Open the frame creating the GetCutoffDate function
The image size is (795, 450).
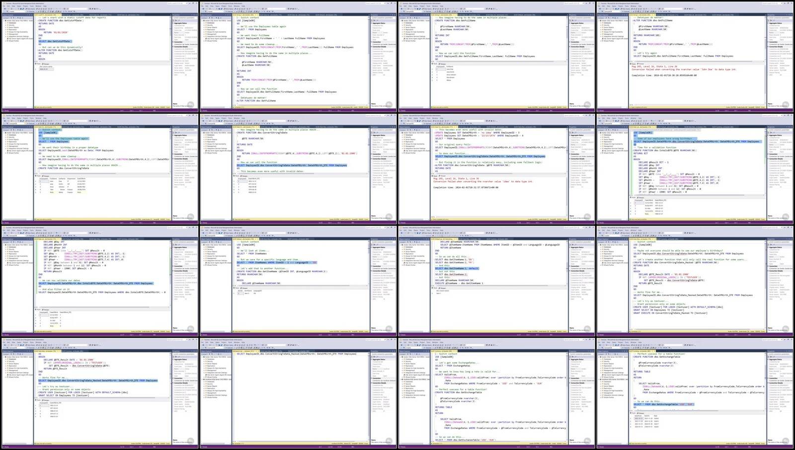(x=100, y=56)
